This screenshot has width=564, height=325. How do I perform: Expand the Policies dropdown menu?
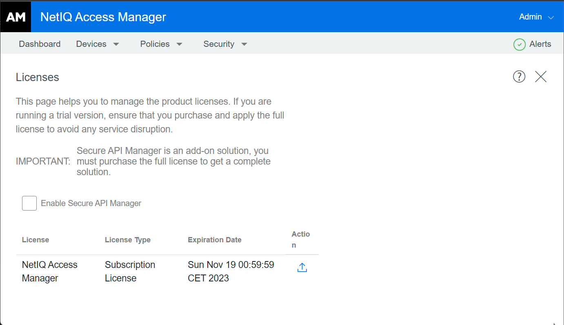tap(162, 44)
